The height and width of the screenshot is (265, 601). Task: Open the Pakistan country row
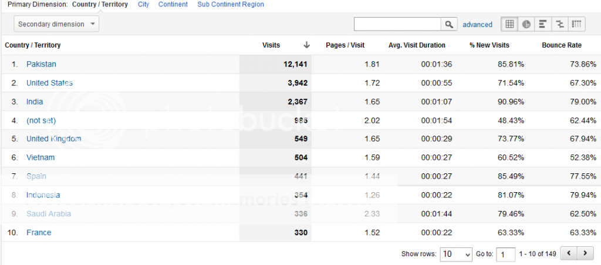coord(41,64)
